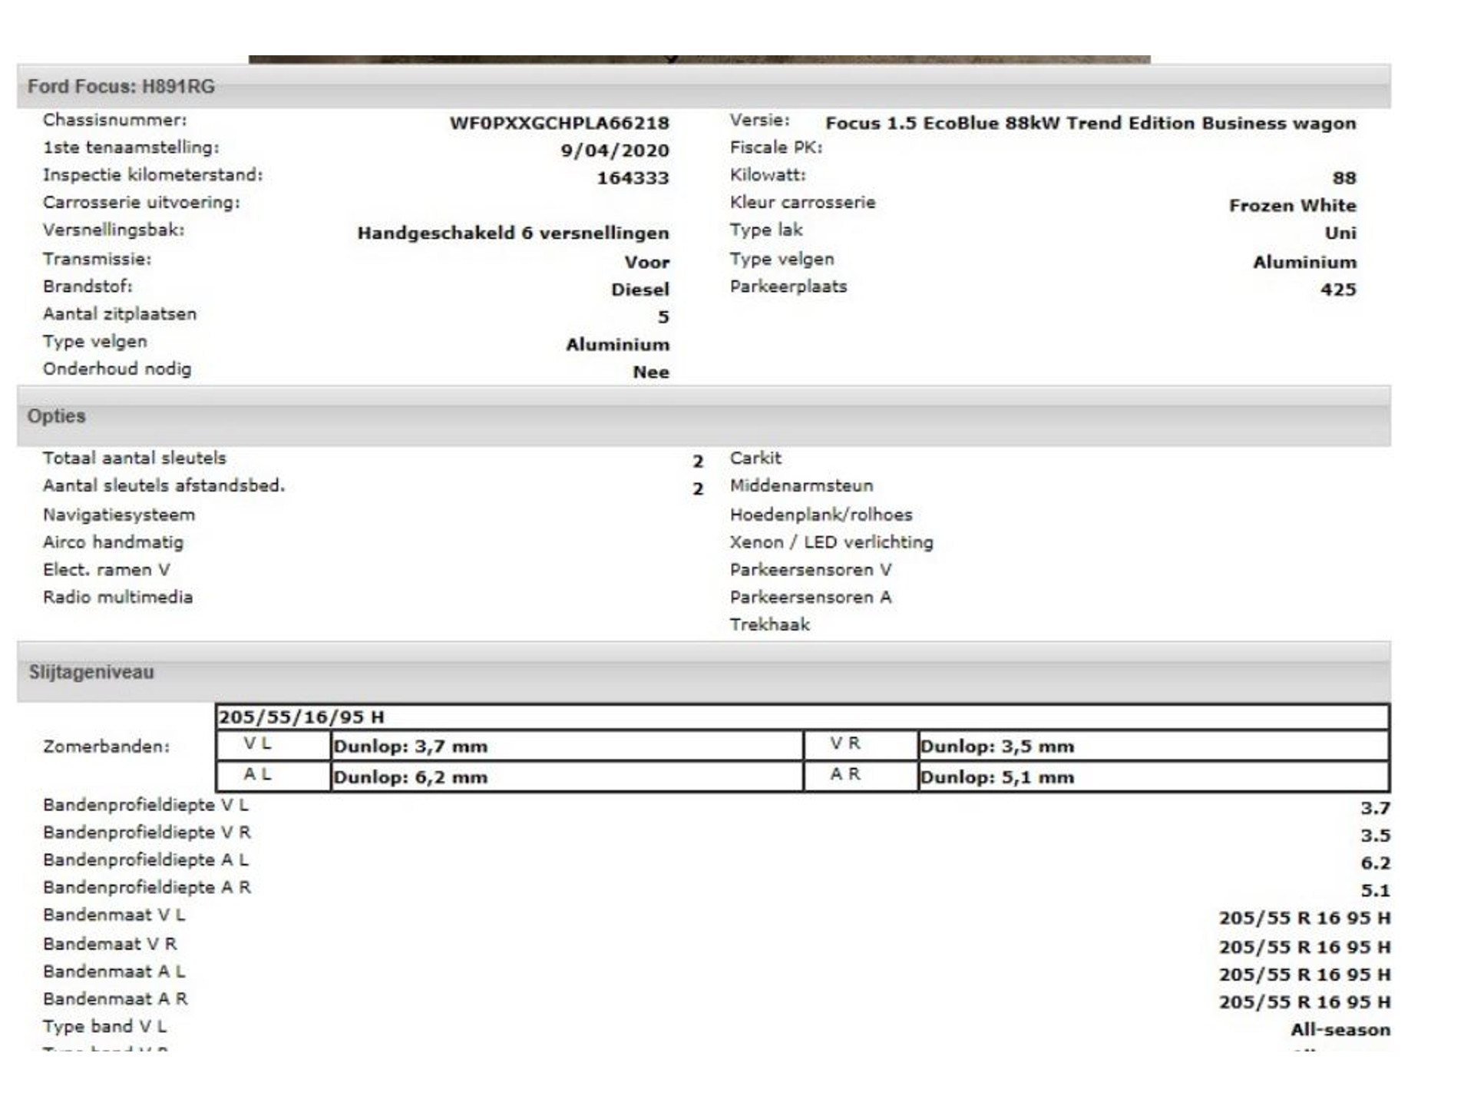
Task: Click the Slijtageniveau section header
Action: 703,672
